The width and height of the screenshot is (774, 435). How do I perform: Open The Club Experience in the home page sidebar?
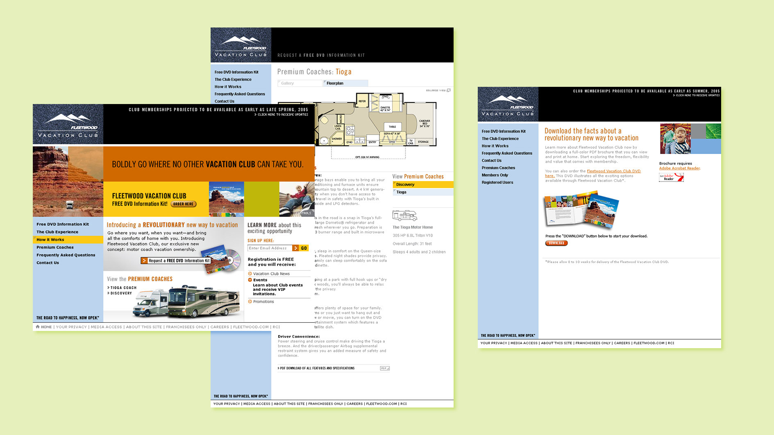click(57, 232)
